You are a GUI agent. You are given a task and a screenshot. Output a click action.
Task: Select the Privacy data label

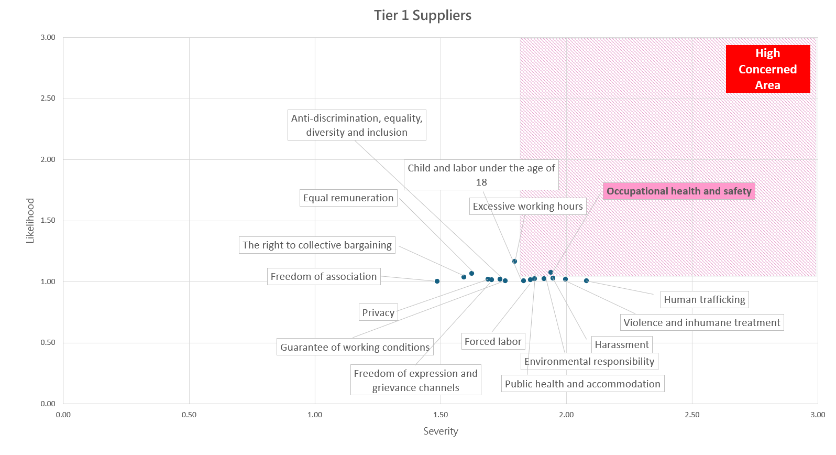click(378, 313)
